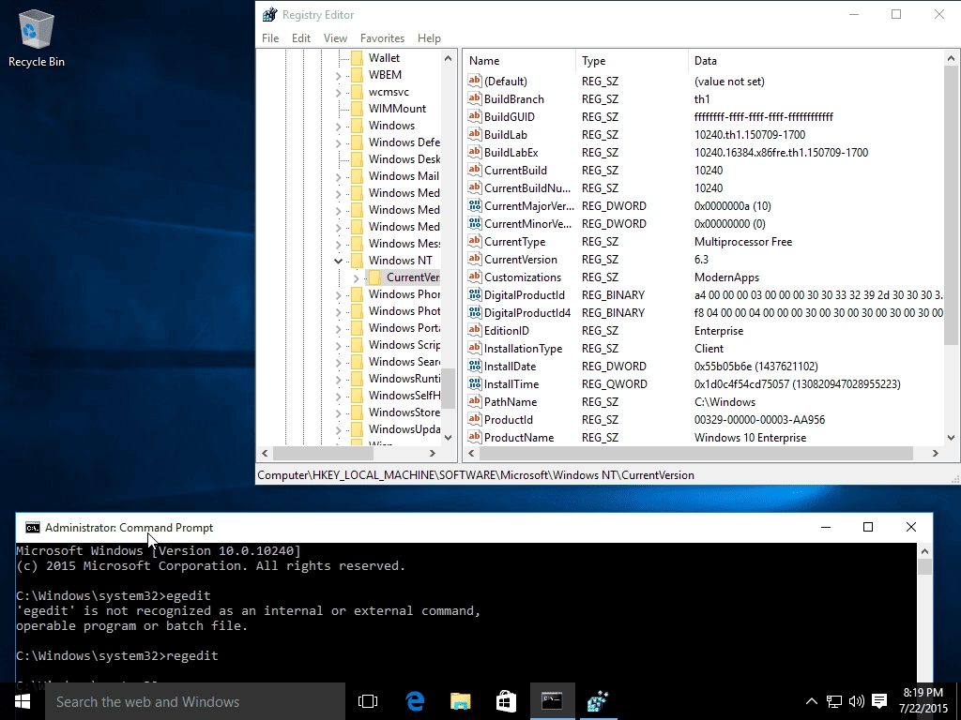Select the InstallTime QWORD value icon

tap(474, 383)
